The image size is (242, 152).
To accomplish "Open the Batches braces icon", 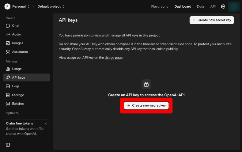I will click(8, 104).
